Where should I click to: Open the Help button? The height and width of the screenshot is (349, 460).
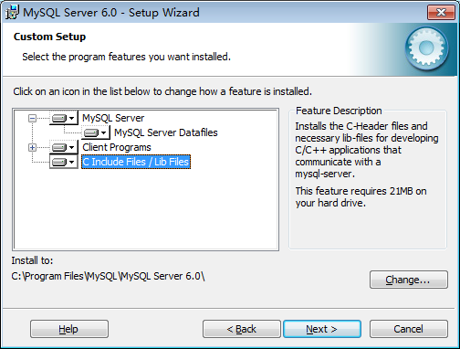[x=69, y=329]
